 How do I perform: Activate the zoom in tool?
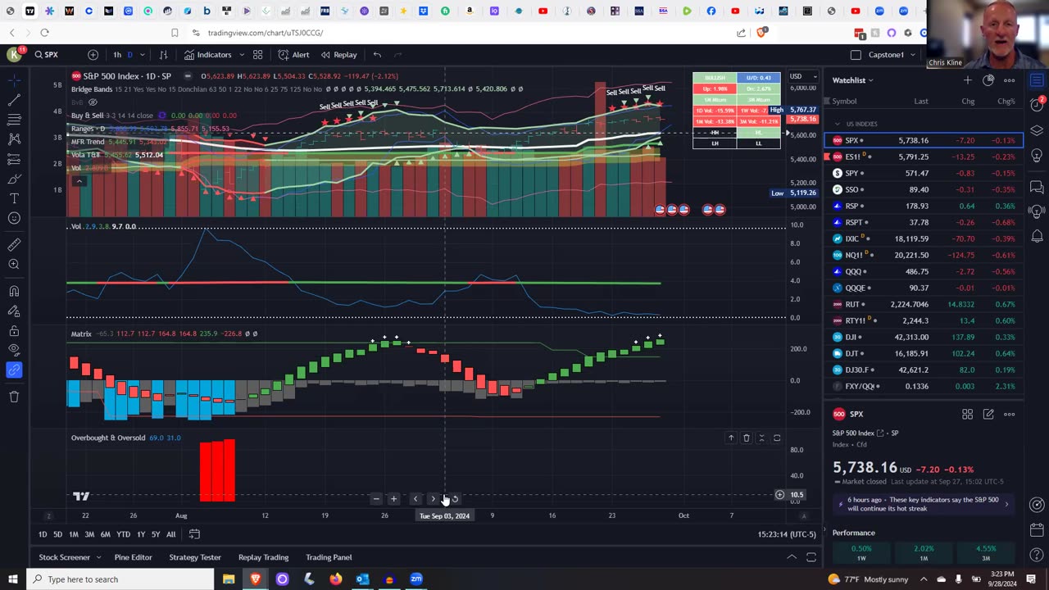click(14, 264)
